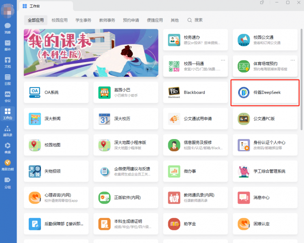Open 会议 meetings in sidebar
The image size is (304, 243).
point(8,97)
